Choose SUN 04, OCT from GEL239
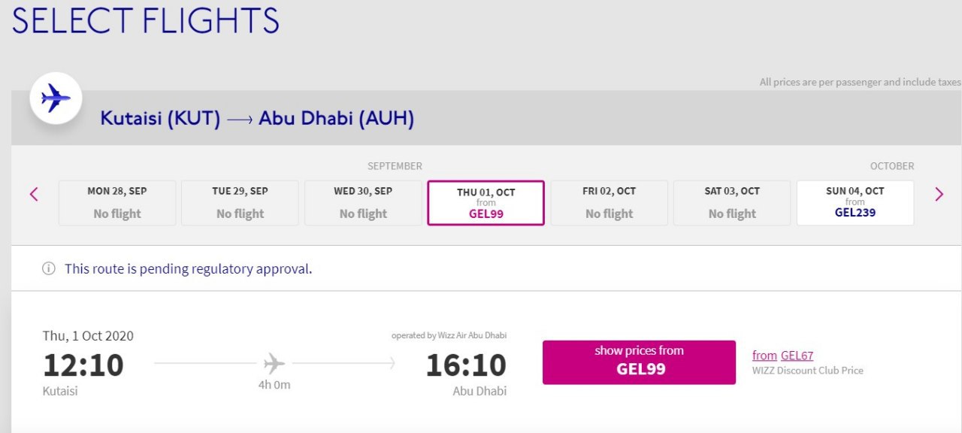The image size is (962, 433). point(855,203)
